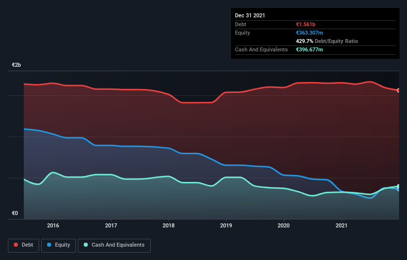The width and height of the screenshot is (407, 260).
Task: Toggle Cash And Equivalents legend button
Action: tap(114, 245)
